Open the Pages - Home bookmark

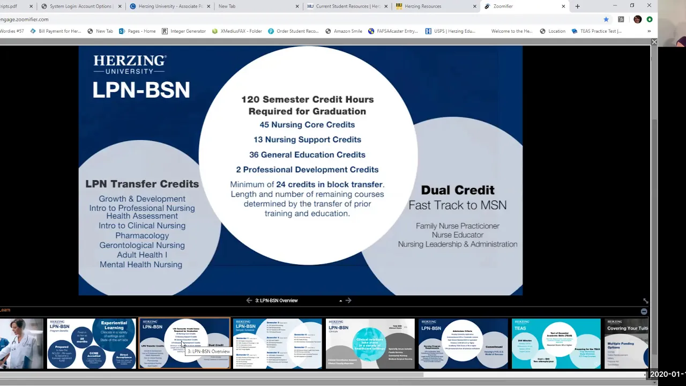tap(138, 31)
